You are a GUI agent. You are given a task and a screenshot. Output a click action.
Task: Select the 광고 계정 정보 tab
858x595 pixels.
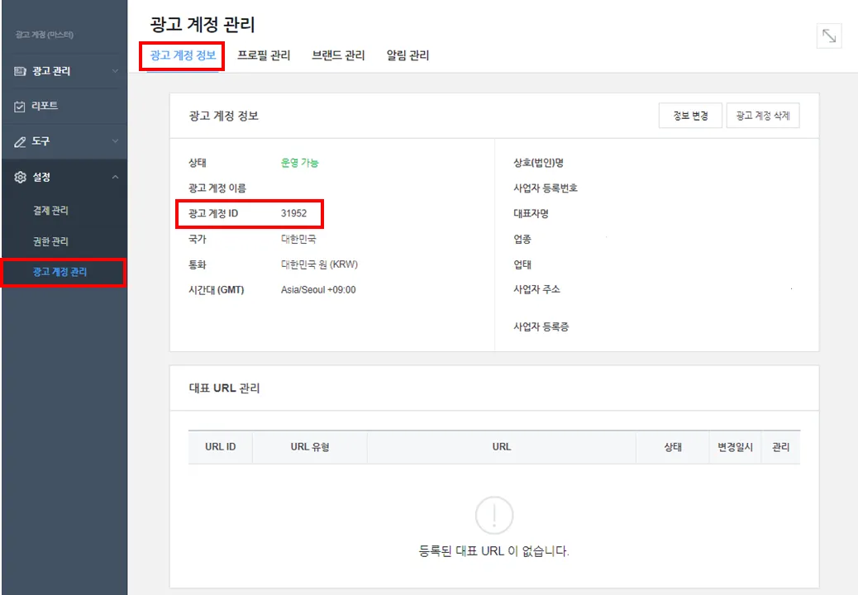(x=183, y=56)
